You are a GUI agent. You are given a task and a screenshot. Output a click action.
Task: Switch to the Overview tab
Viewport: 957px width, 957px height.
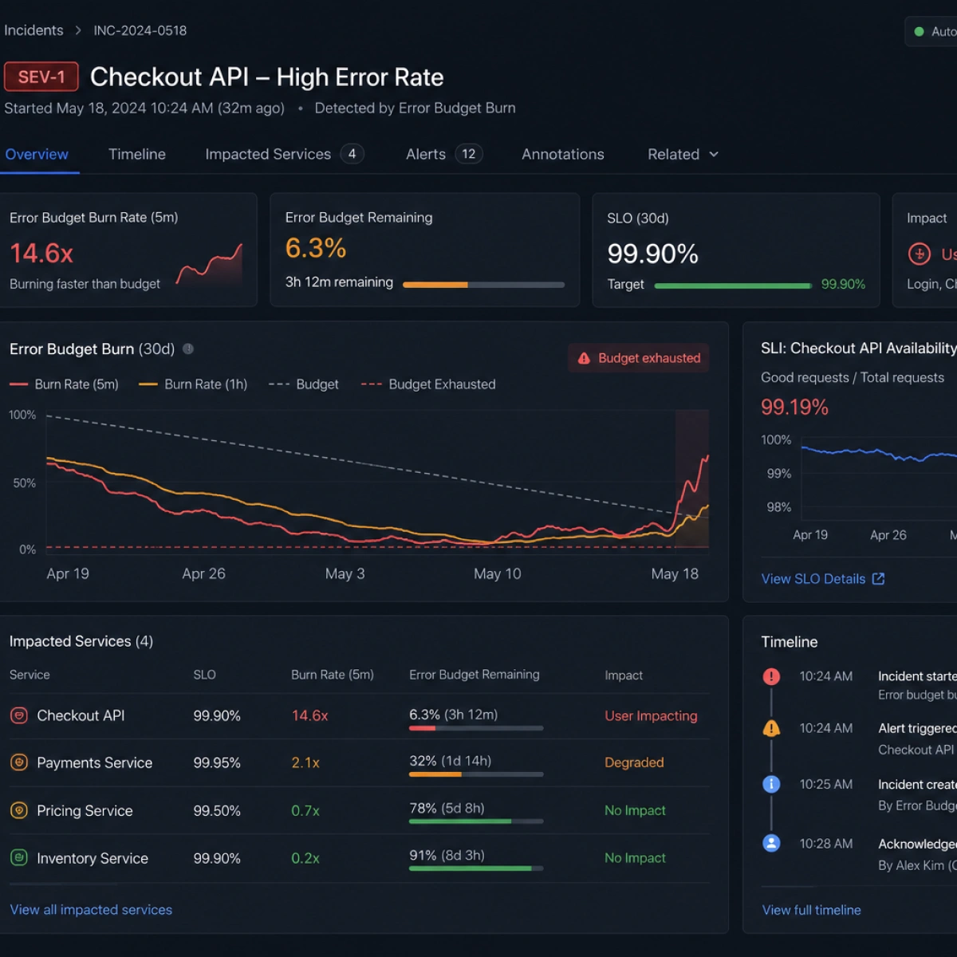pos(37,154)
